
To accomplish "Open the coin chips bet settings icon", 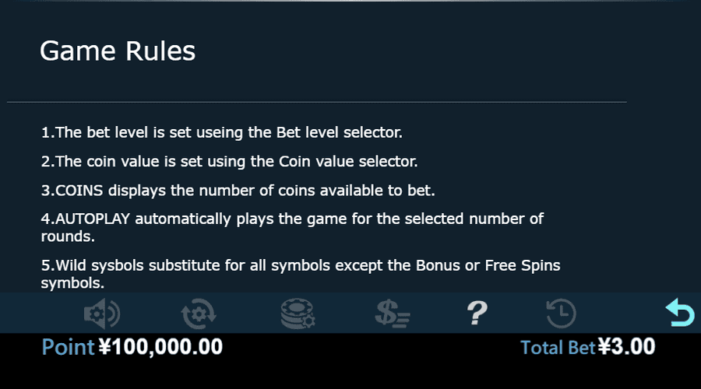I will tap(298, 314).
